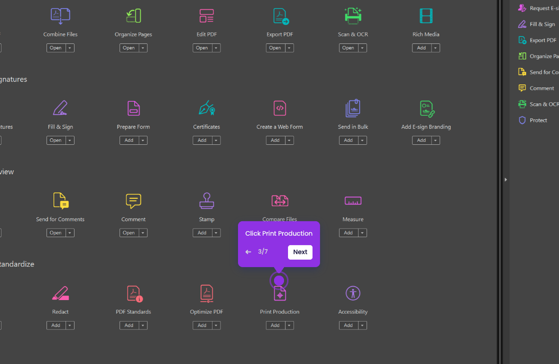Click the Create a Web Form icon
Image resolution: width=559 pixels, height=364 pixels.
coord(280,108)
